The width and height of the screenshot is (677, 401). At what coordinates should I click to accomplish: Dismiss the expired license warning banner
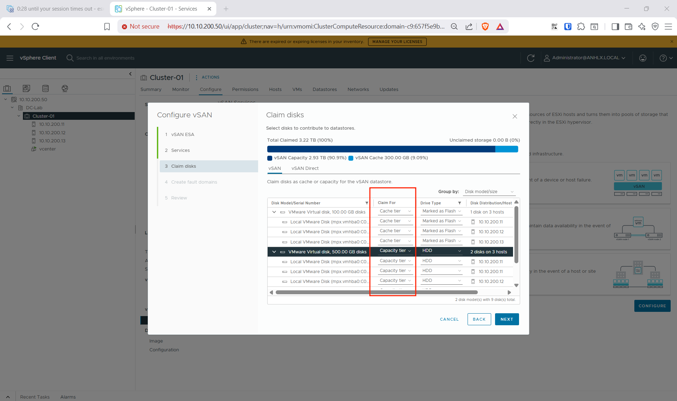point(672,41)
